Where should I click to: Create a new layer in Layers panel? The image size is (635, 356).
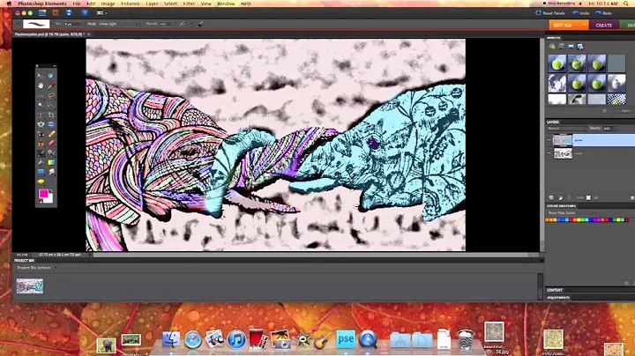click(x=551, y=197)
